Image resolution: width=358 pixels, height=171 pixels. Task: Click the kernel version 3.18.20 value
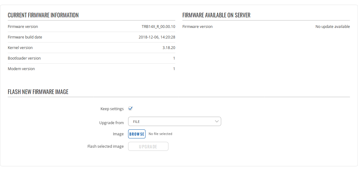pyautogui.click(x=169, y=48)
